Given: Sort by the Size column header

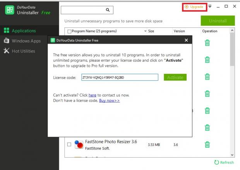Looking at the screenshot, I should 151,31.
